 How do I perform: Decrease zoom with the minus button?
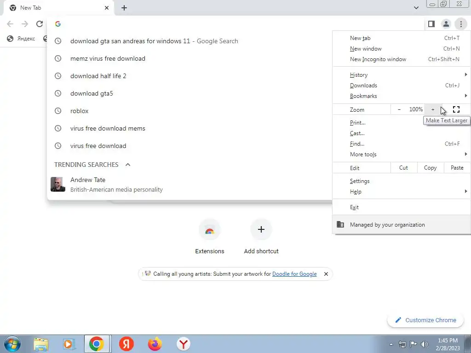399,109
